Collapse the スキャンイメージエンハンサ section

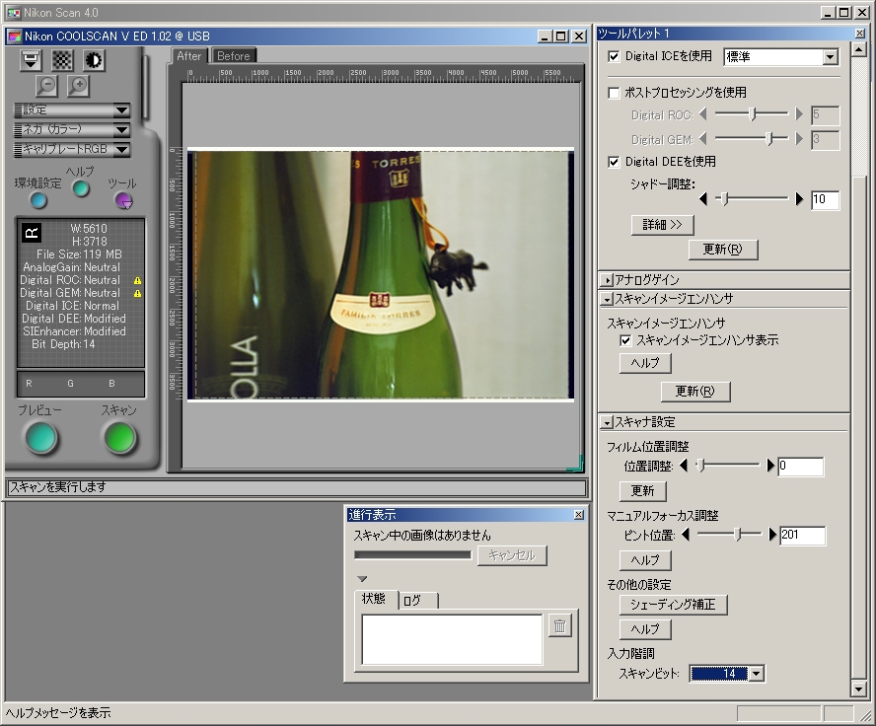tap(607, 299)
